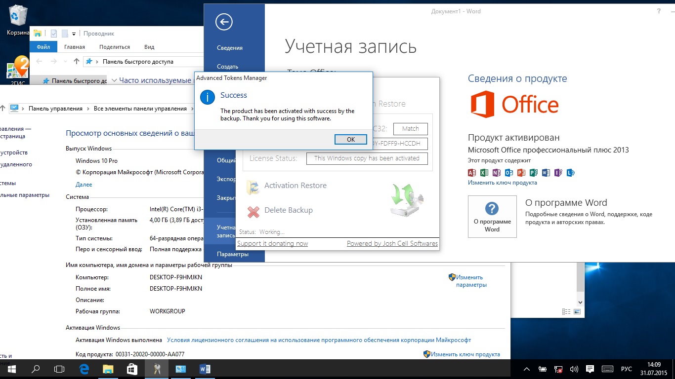Open Word help question mark in title bar
Image resolution: width=675 pixels, height=379 pixels.
[659, 10]
